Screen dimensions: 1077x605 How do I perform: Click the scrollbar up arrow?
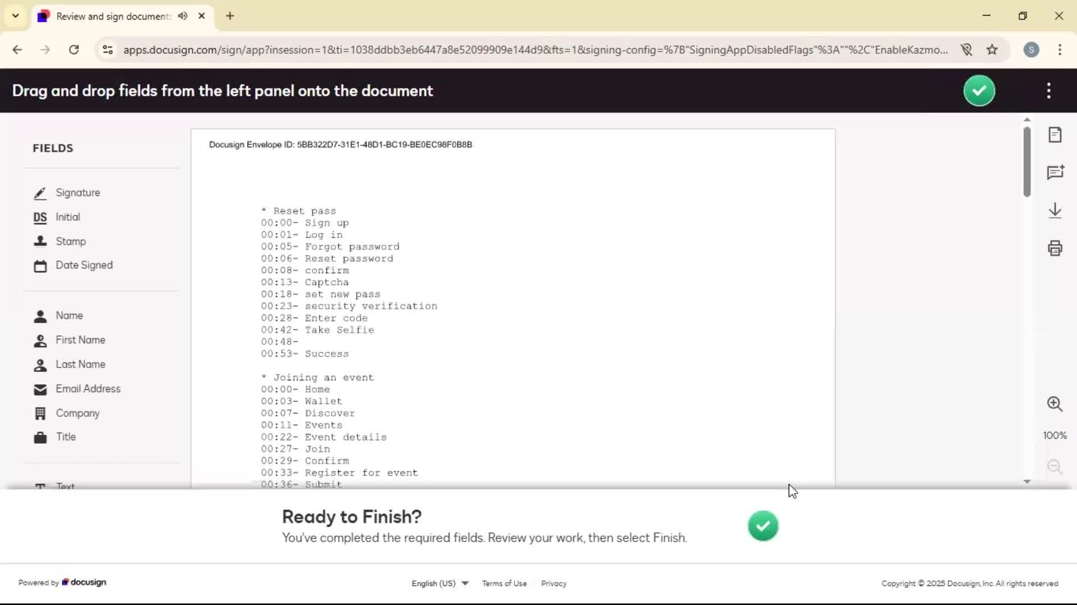click(x=1027, y=119)
